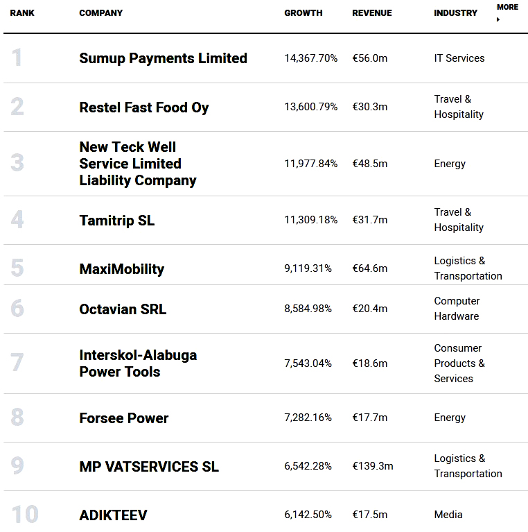Click the INDUSTRY column header
Screen dimensions: 528x532
click(455, 13)
